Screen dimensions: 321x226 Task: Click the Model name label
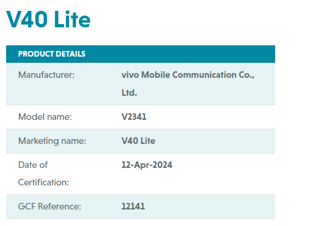coord(45,117)
